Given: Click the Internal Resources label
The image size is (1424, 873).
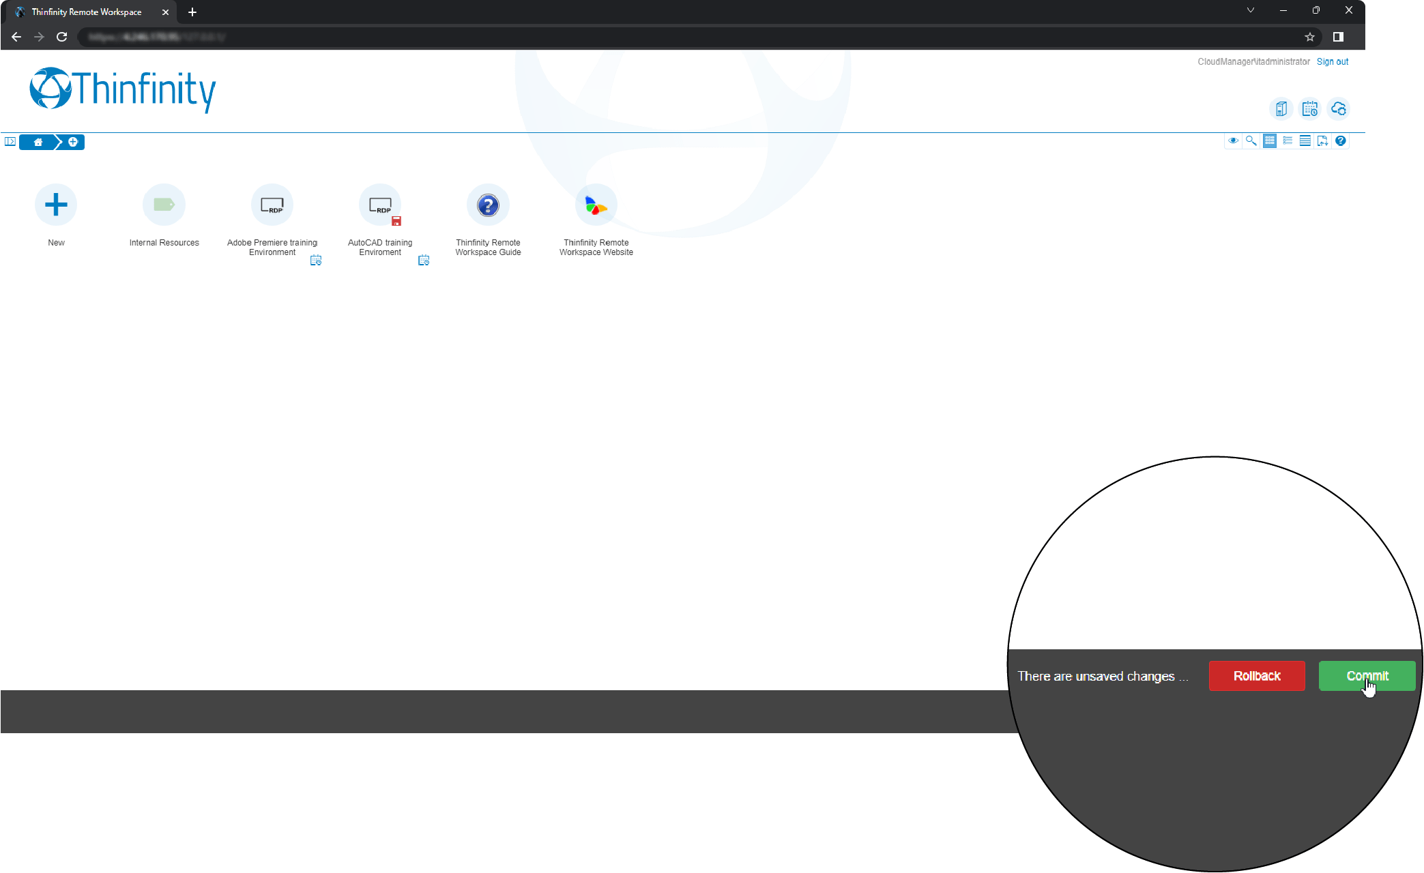Looking at the screenshot, I should 164,243.
